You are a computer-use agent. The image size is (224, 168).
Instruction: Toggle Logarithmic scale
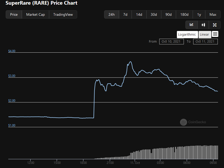[x=187, y=35]
